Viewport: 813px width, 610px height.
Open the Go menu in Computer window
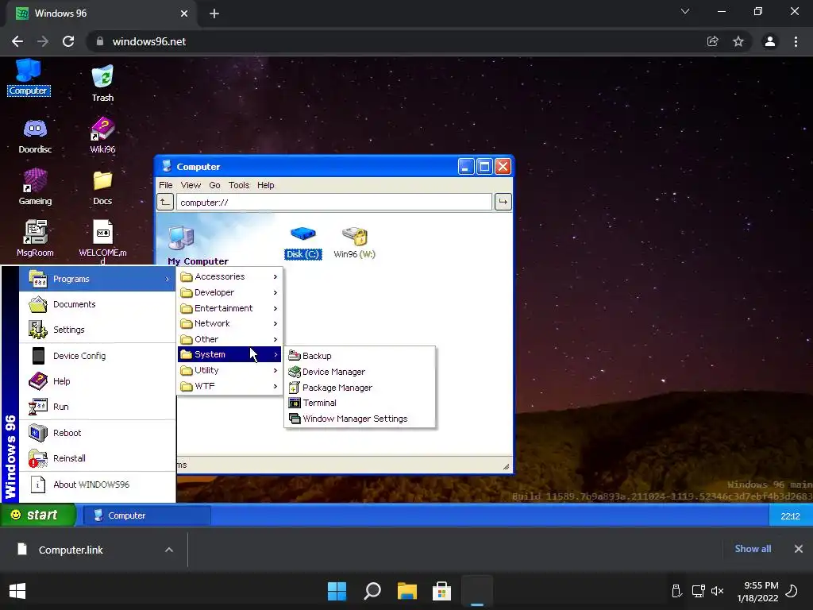[214, 185]
